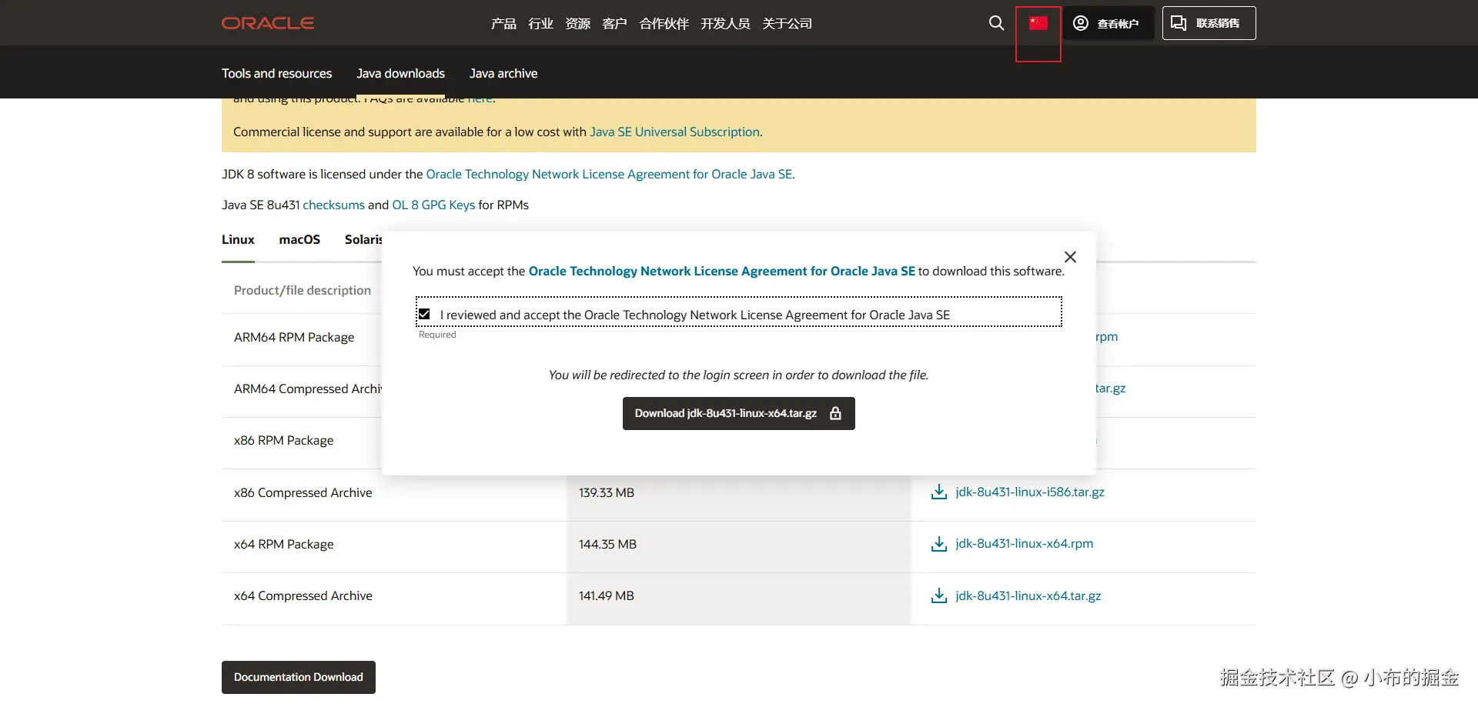The width and height of the screenshot is (1478, 707).
Task: Click the 'ARM64 RPM Package' row label
Action: point(294,337)
